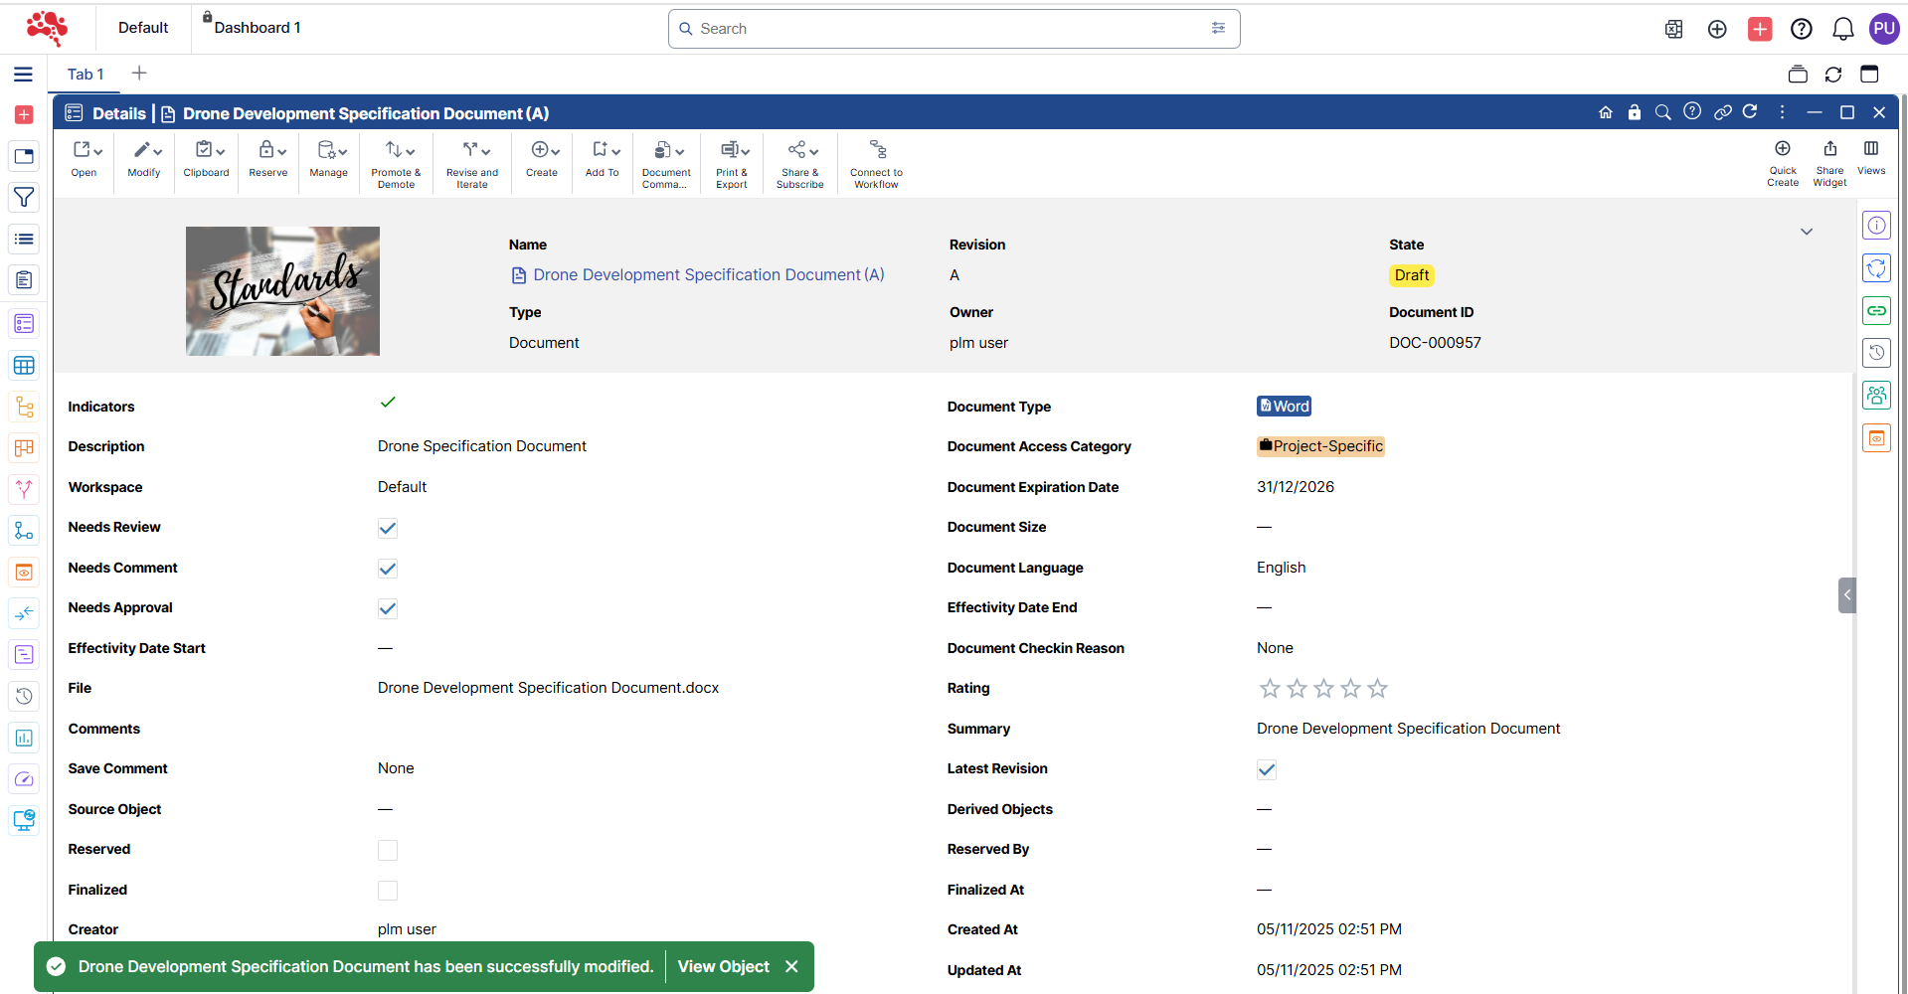The image size is (1908, 994).
Task: Open the Drone Development Specification Document link
Action: click(708, 275)
